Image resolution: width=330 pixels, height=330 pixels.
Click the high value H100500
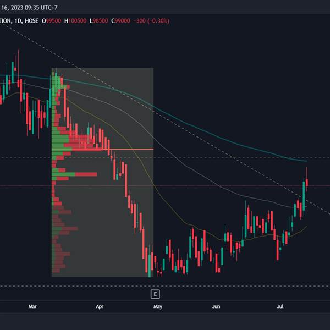coord(75,21)
